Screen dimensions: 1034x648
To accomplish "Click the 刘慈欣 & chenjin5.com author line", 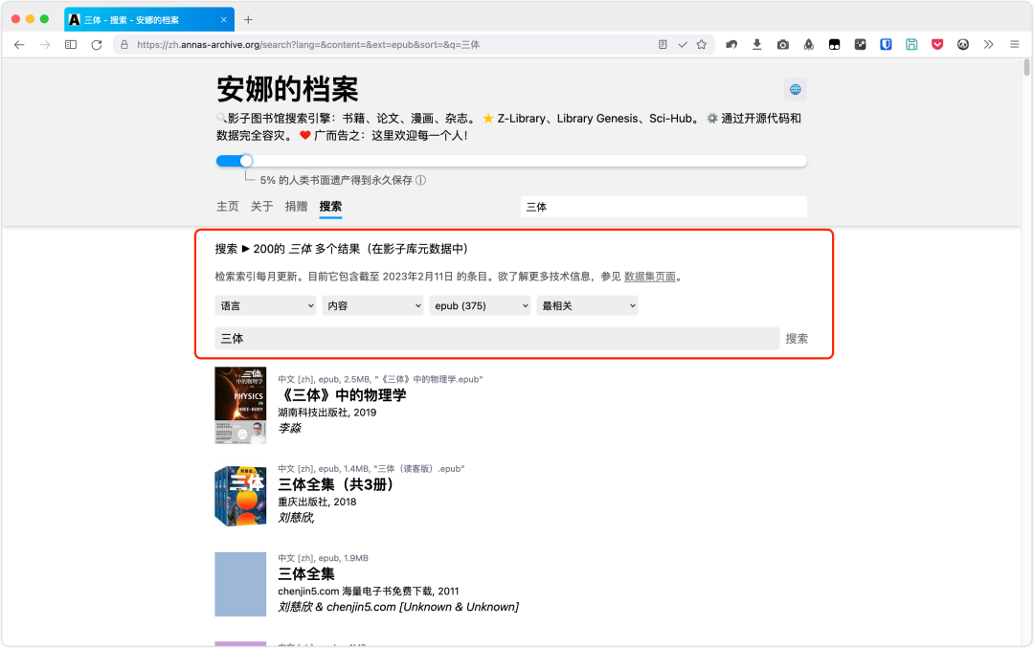I will point(398,607).
